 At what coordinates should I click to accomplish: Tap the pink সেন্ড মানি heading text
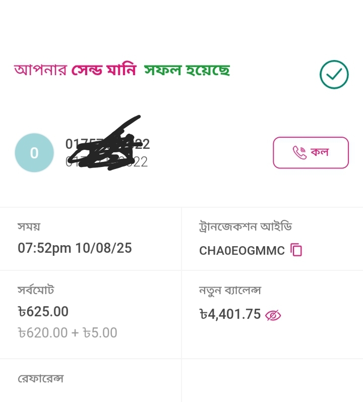coord(104,70)
